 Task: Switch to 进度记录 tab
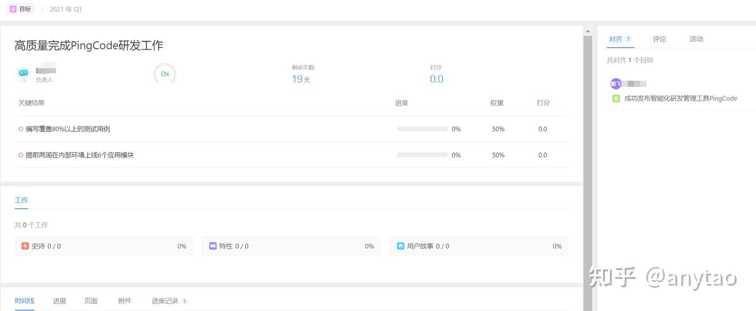pyautogui.click(x=166, y=301)
